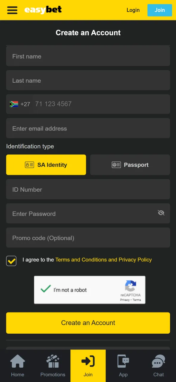The image size is (176, 382).
Task: Show the password using the eye icon
Action: pos(161,213)
